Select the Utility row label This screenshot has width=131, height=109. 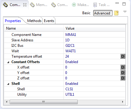[22, 95]
